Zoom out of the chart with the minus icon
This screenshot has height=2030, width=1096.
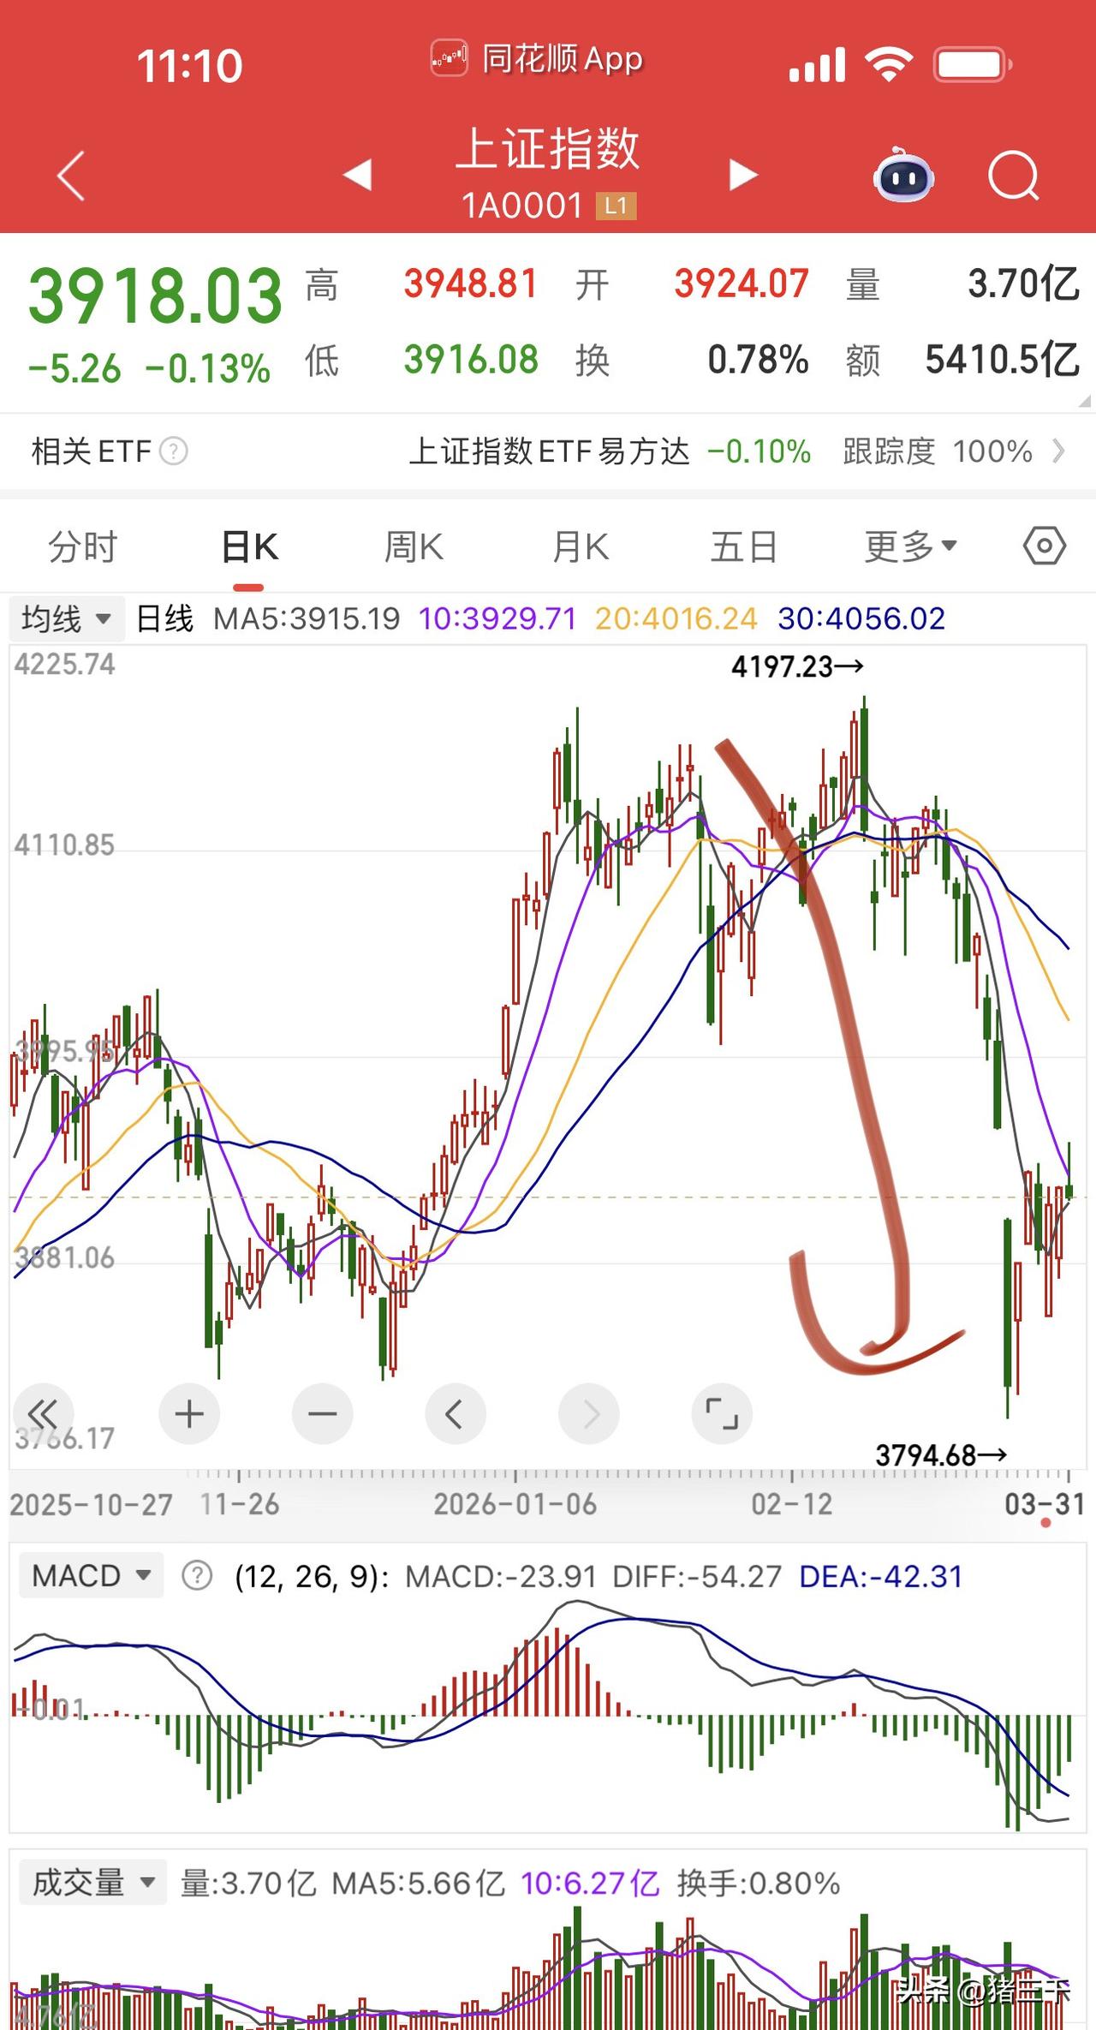click(x=322, y=1414)
